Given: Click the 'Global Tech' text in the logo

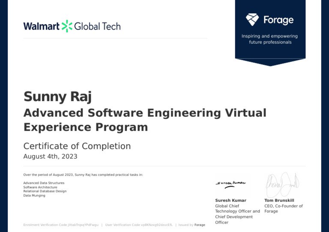Looking at the screenshot, I should (97, 26).
